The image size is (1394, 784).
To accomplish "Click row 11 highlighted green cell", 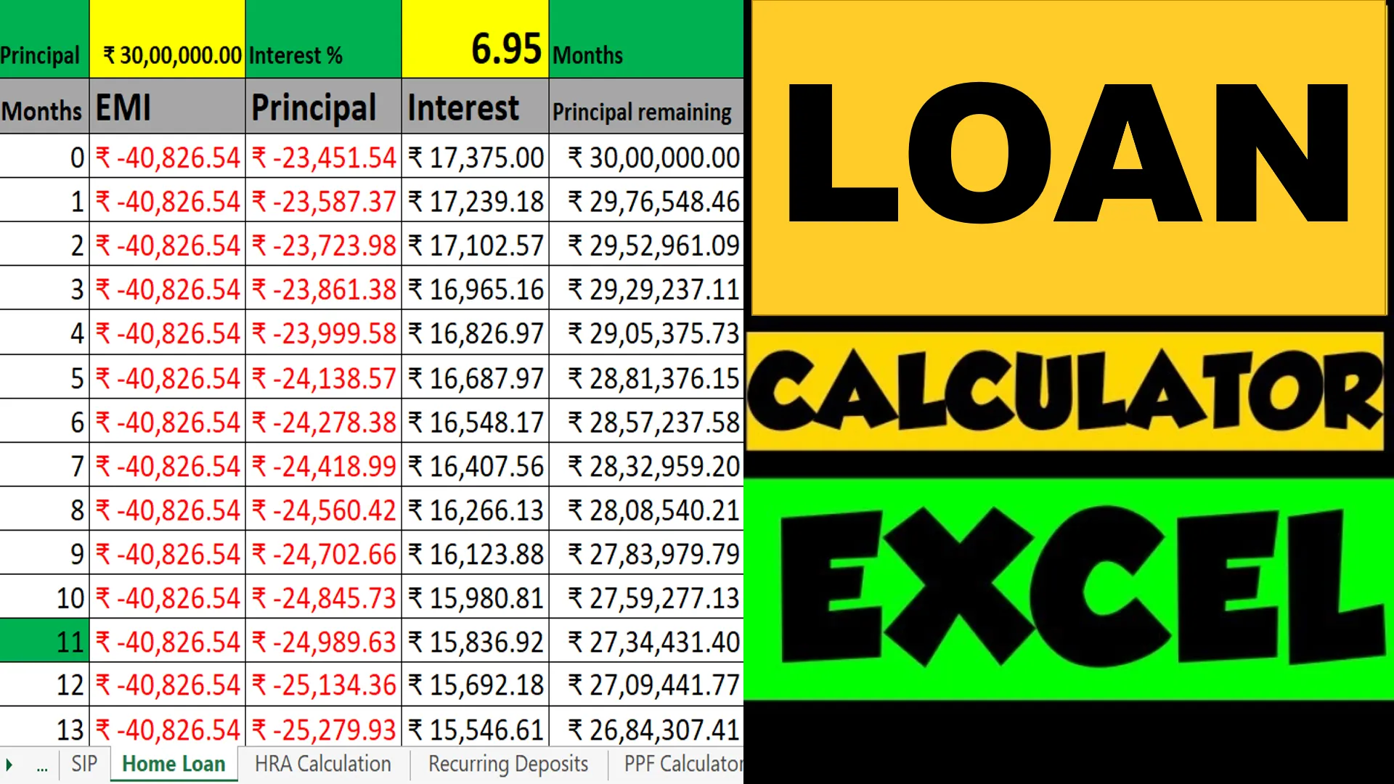I will tap(44, 642).
